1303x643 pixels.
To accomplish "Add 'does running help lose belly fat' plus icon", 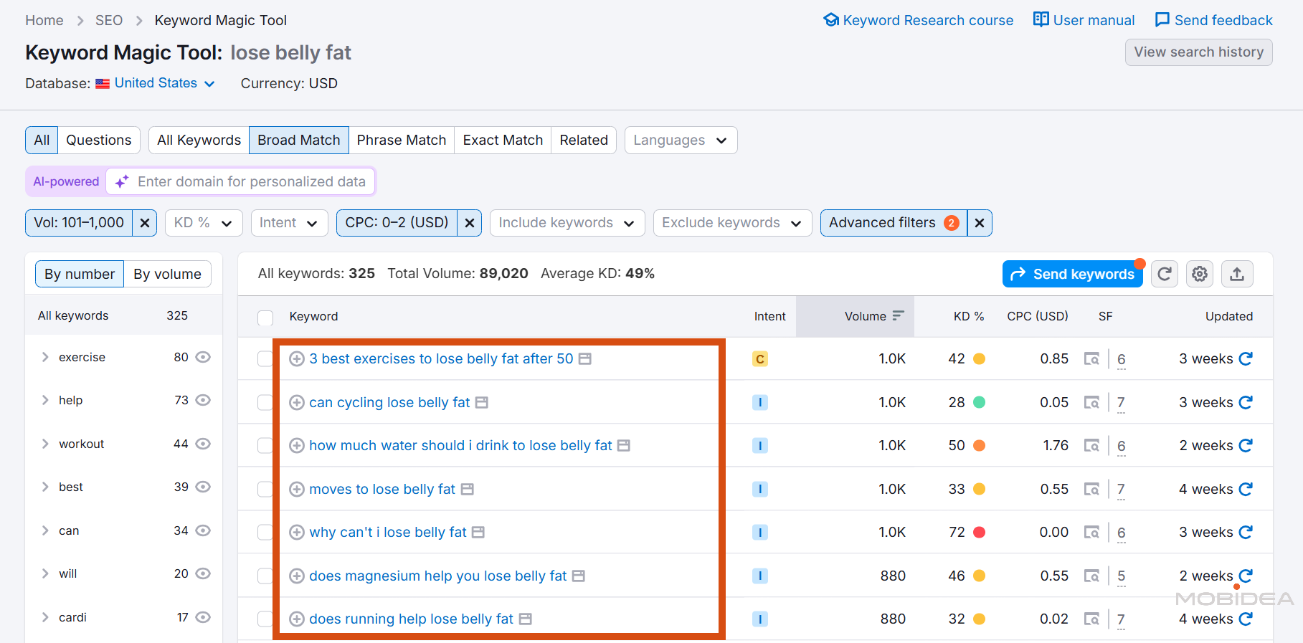I will 297,619.
